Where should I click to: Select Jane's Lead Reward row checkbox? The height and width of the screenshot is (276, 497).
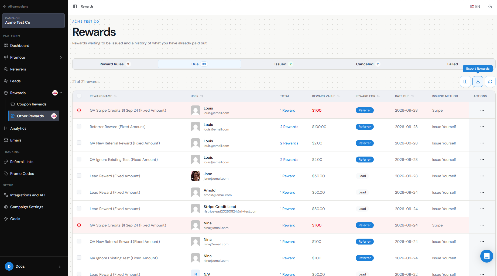point(79,176)
